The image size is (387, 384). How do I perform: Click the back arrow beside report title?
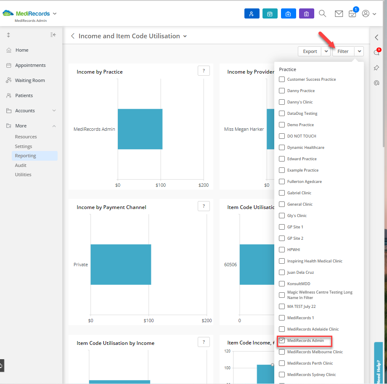[73, 36]
